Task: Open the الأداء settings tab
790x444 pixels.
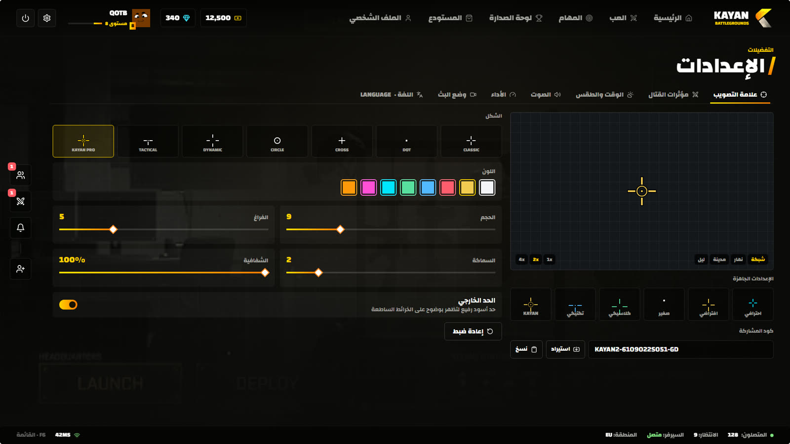Action: pyautogui.click(x=503, y=95)
